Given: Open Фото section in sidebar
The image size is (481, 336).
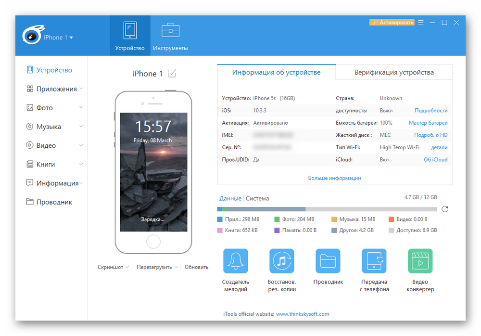Looking at the screenshot, I should 39,108.
